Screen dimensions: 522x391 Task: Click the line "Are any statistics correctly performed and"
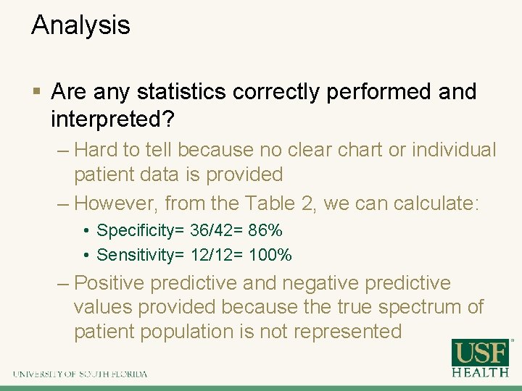tap(264, 92)
